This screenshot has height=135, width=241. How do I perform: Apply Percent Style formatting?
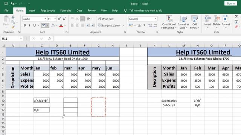139,25
